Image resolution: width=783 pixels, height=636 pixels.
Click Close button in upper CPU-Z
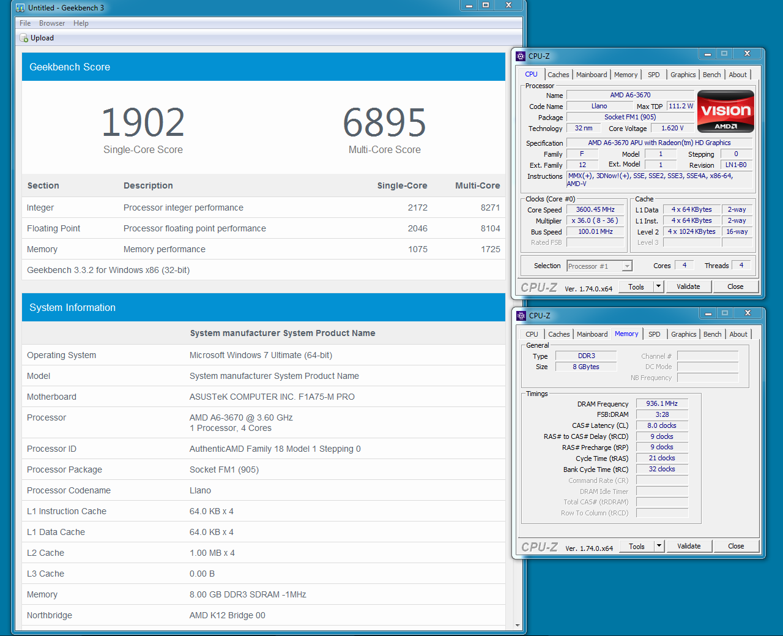[735, 286]
